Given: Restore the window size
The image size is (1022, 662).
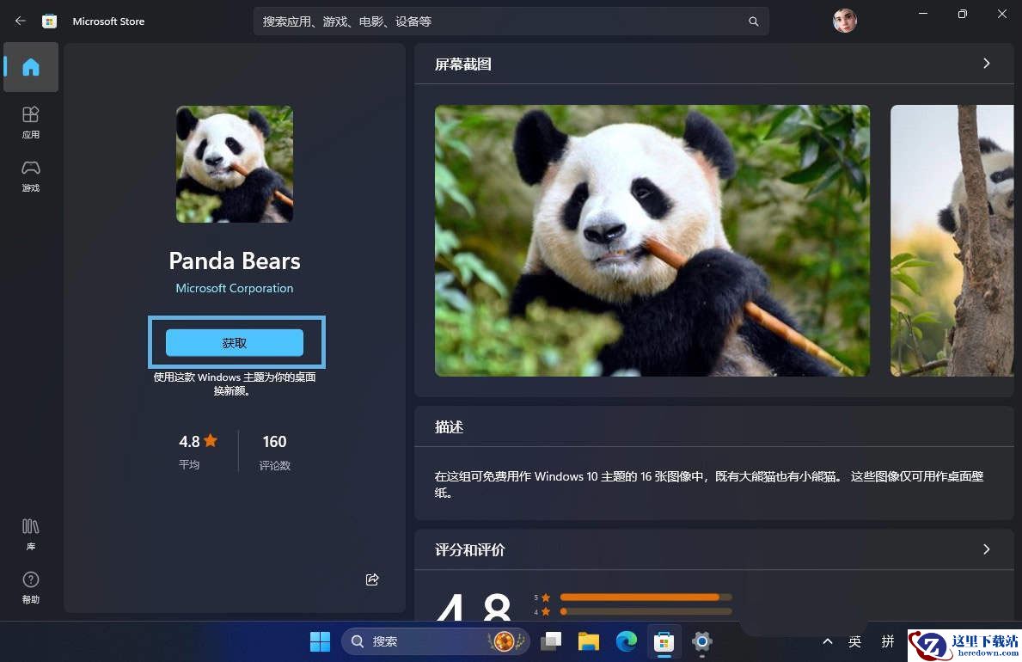Looking at the screenshot, I should click(962, 14).
